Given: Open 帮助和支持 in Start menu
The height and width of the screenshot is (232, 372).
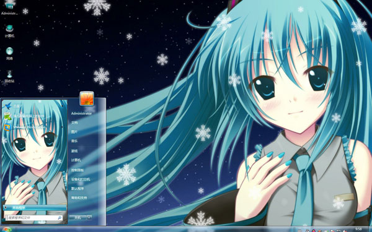Looking at the screenshot, I should (x=79, y=198).
